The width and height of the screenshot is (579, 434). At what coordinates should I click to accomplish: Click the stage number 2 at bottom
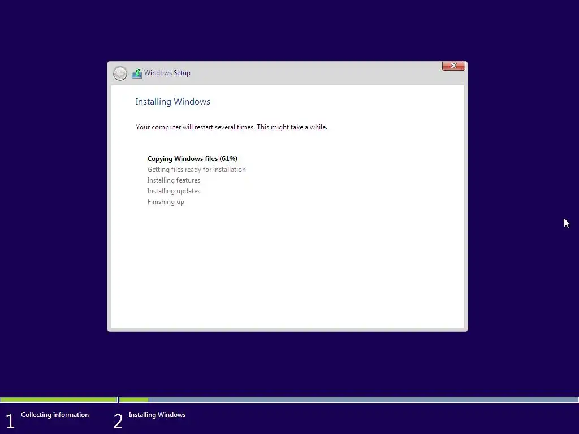pos(118,422)
